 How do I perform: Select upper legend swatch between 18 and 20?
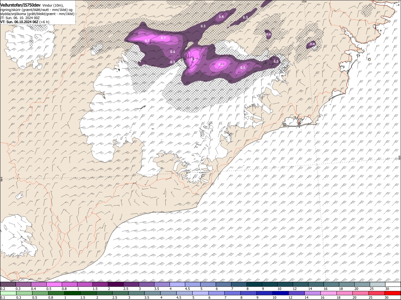point(346,284)
